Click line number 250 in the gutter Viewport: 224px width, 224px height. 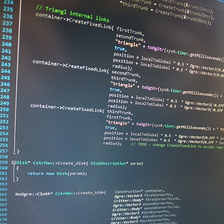click(4, 109)
